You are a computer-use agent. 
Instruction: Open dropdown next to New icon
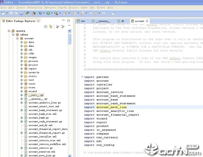pyautogui.click(x=7, y=13)
